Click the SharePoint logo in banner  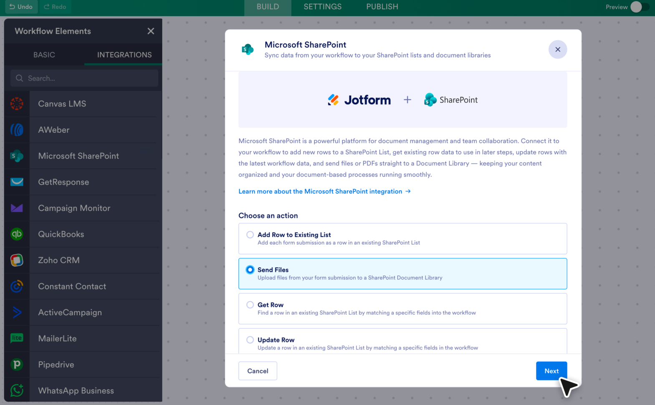[x=451, y=100]
